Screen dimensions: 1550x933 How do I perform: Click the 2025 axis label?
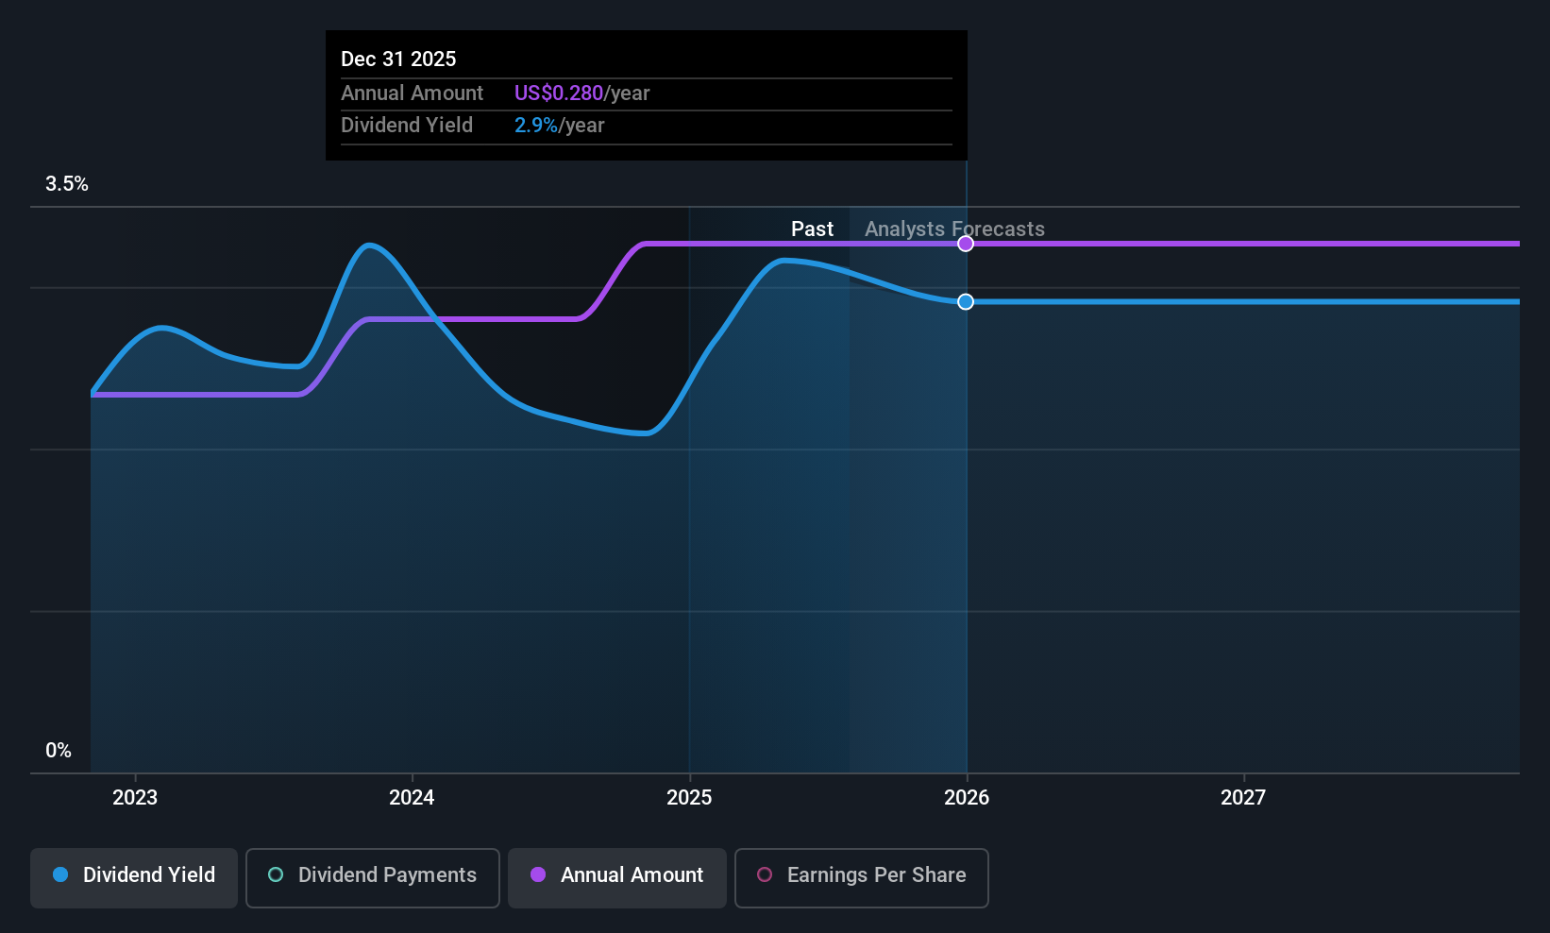point(689,797)
